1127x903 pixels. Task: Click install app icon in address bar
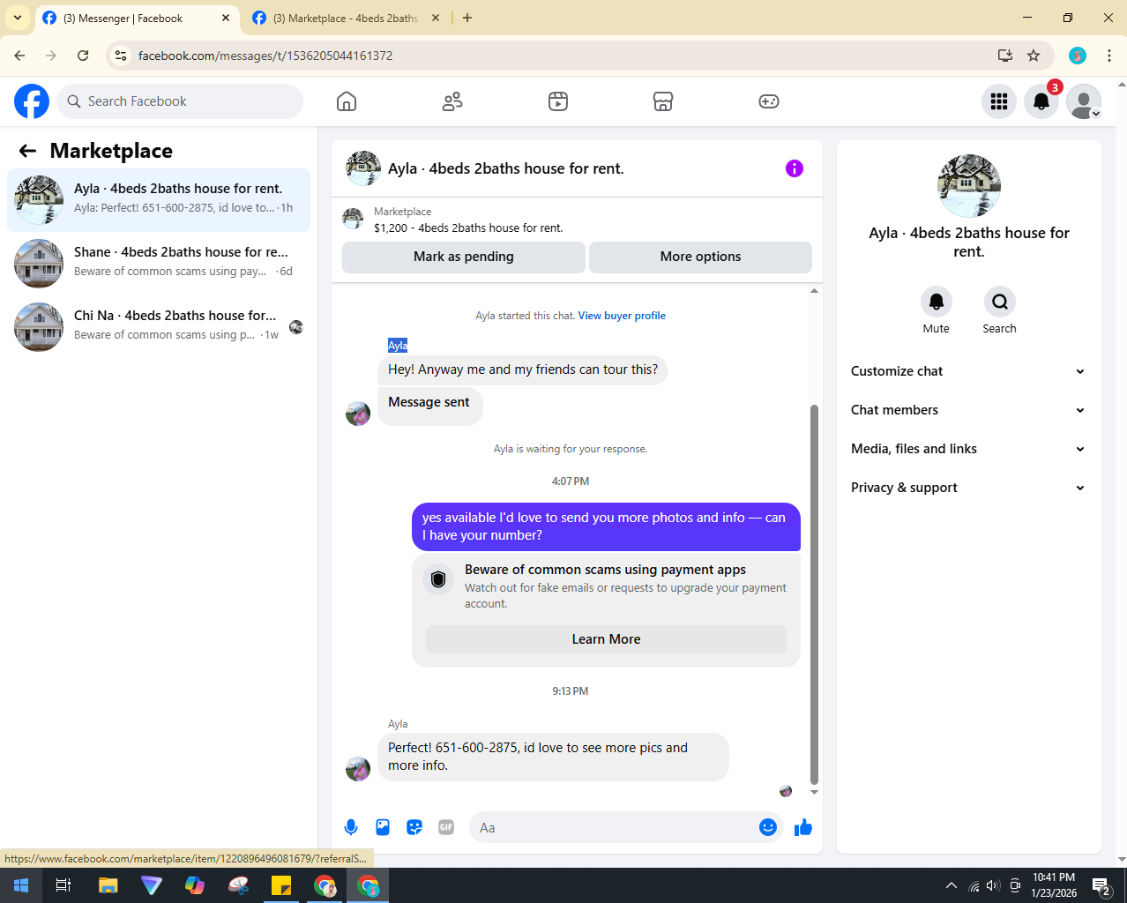pyautogui.click(x=1005, y=56)
